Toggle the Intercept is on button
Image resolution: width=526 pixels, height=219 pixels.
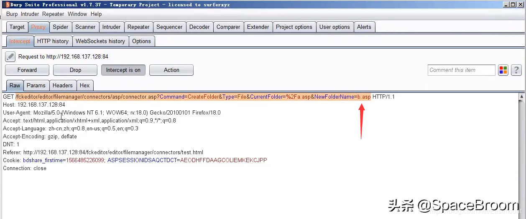click(123, 70)
